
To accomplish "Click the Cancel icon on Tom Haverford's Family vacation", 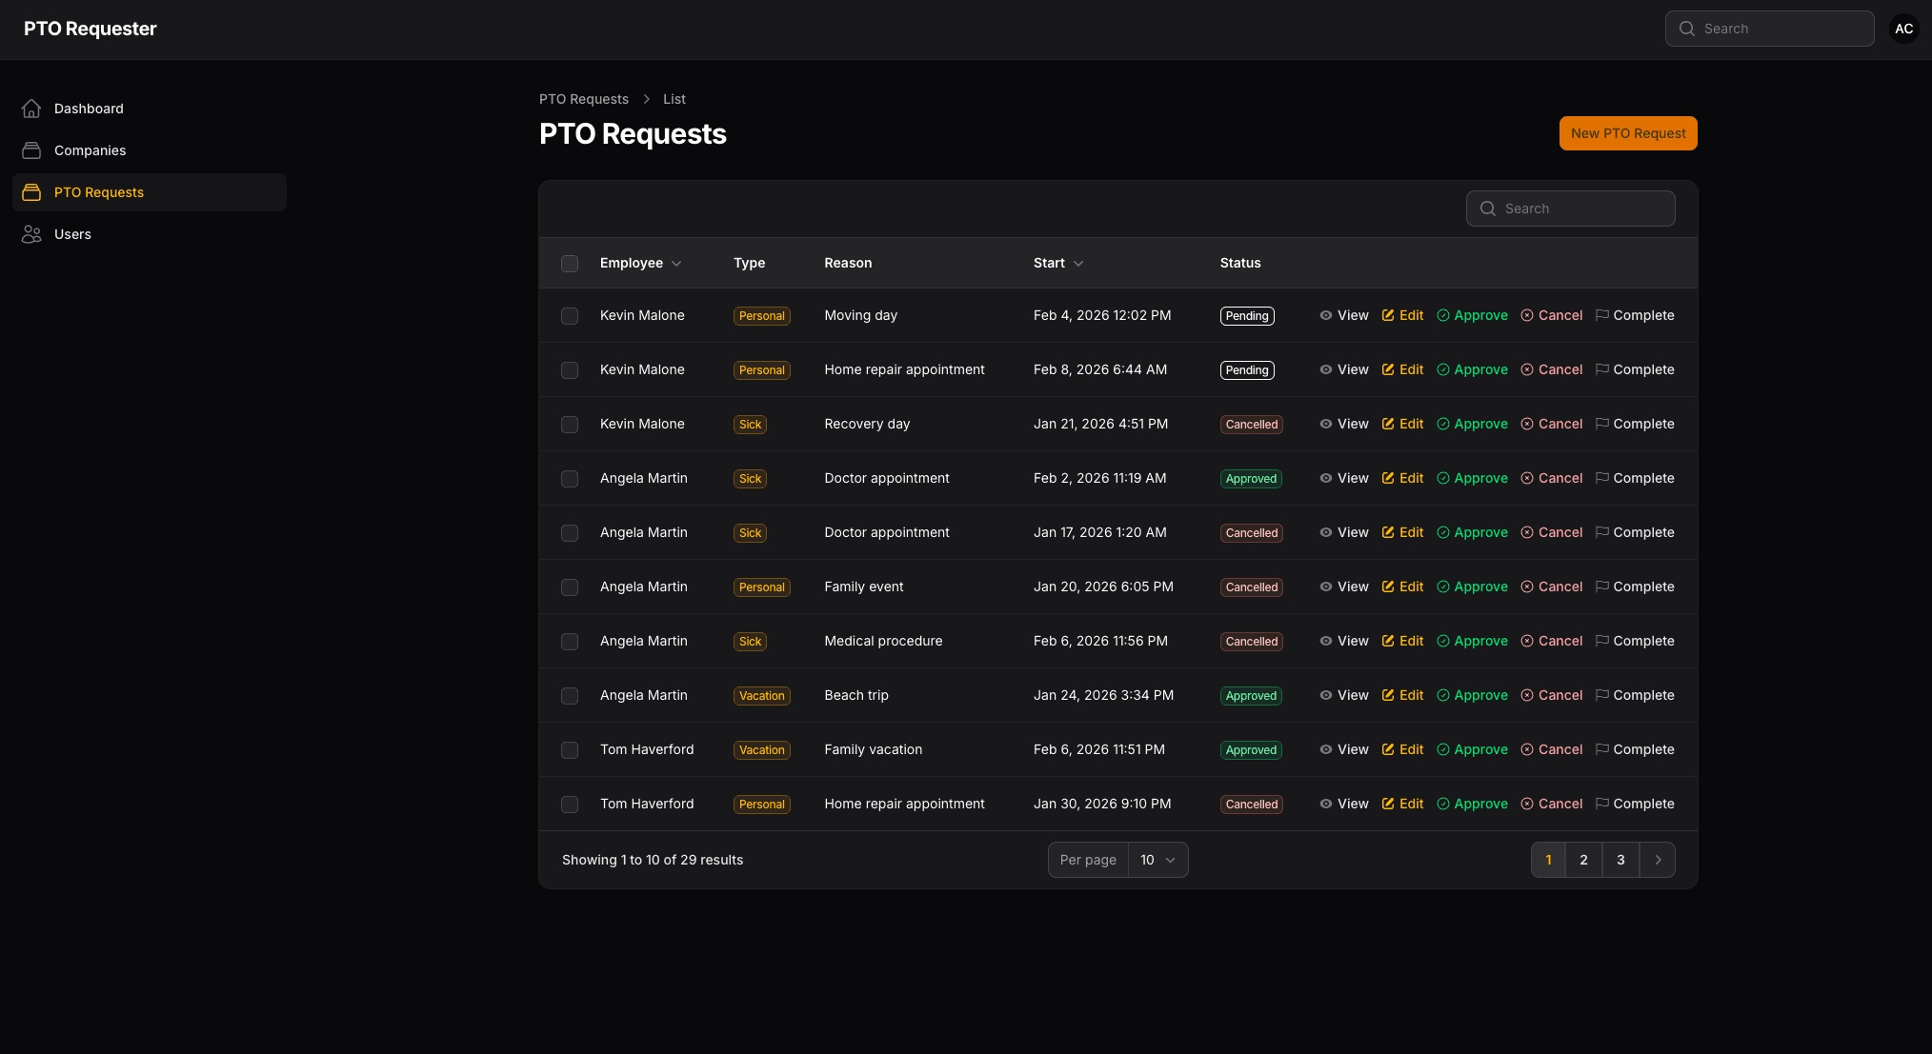I will 1526,749.
